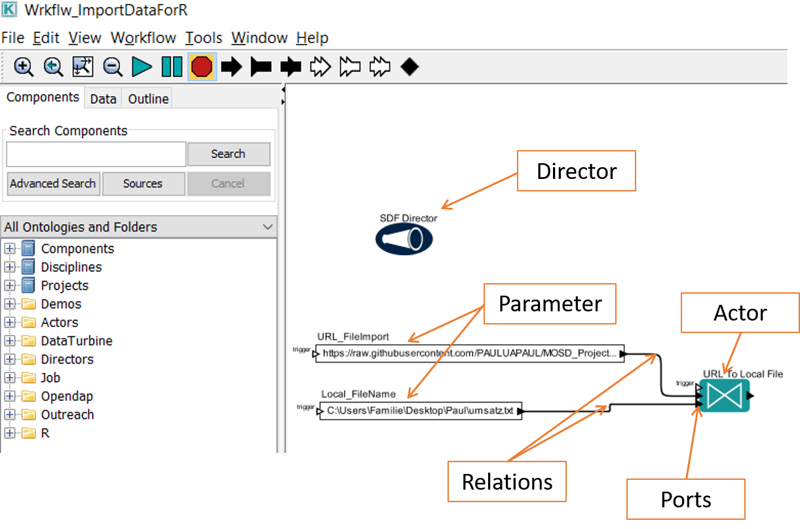Add multiple input port (white arrow)
Viewport: 800px width, 529px height.
click(320, 67)
